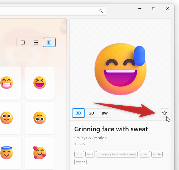Select the 3D emoji style
Image resolution: width=179 pixels, height=170 pixels.
(x=78, y=113)
